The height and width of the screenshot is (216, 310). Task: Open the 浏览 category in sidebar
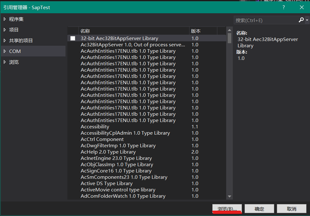(14, 62)
